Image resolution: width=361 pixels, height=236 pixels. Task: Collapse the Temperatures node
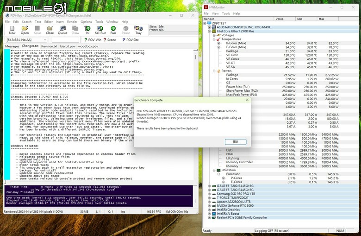(x=214, y=39)
